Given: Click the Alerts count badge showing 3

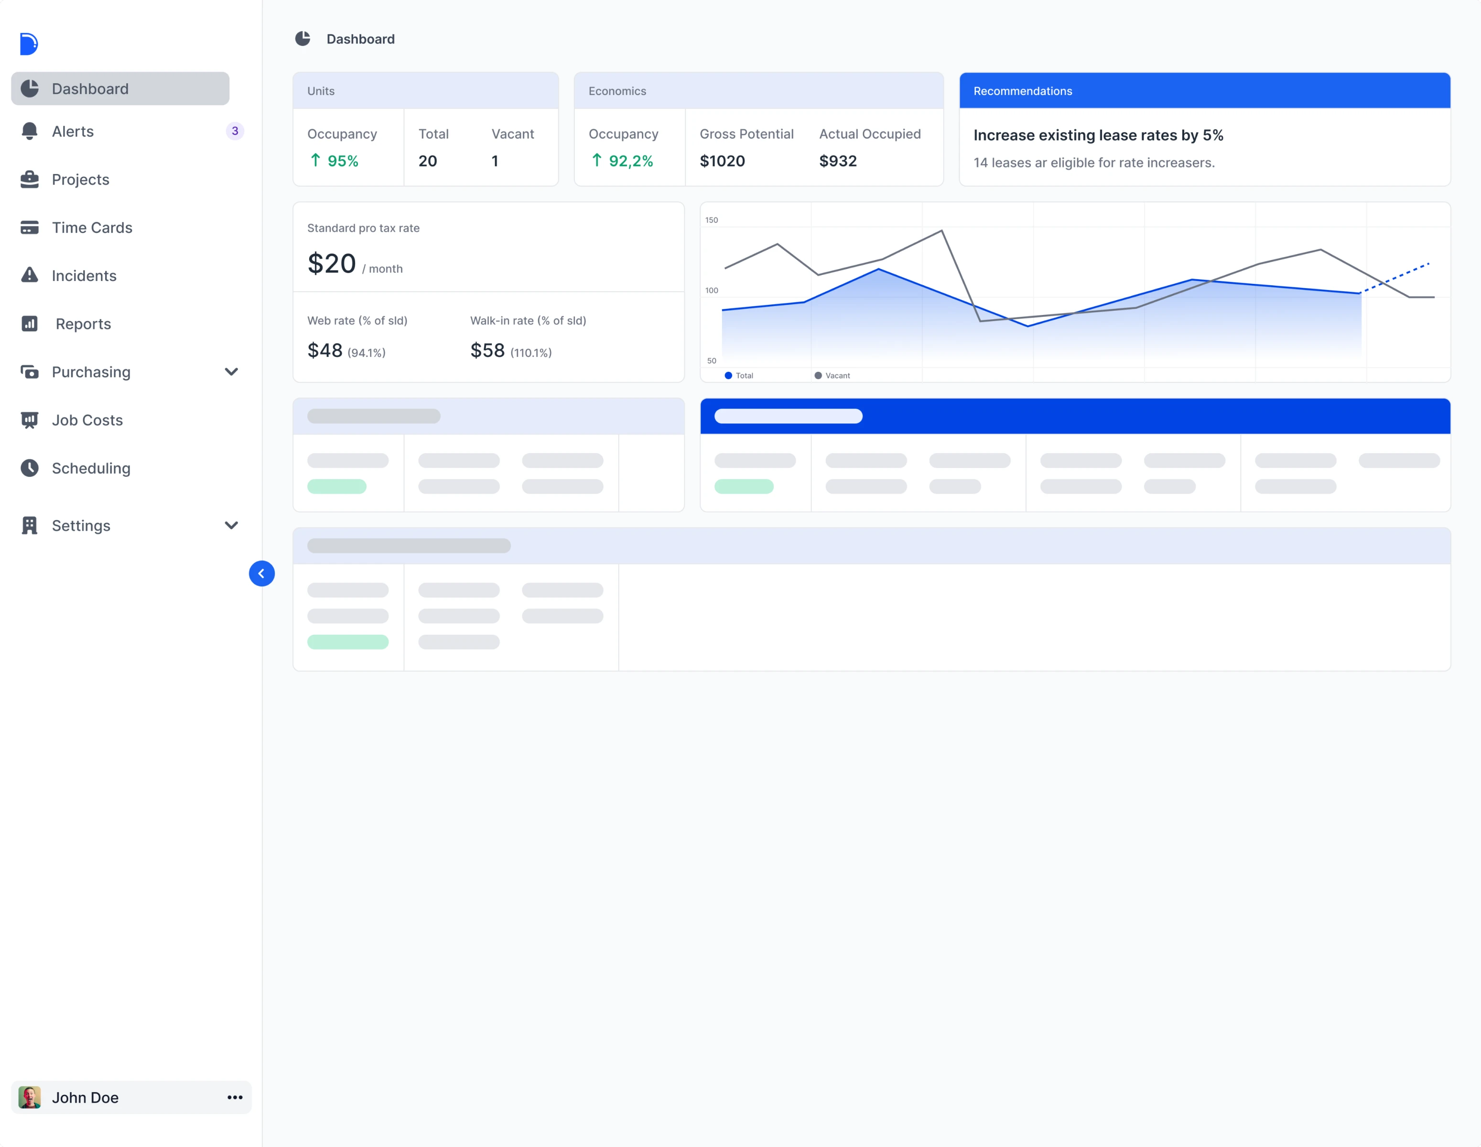Looking at the screenshot, I should (x=235, y=131).
